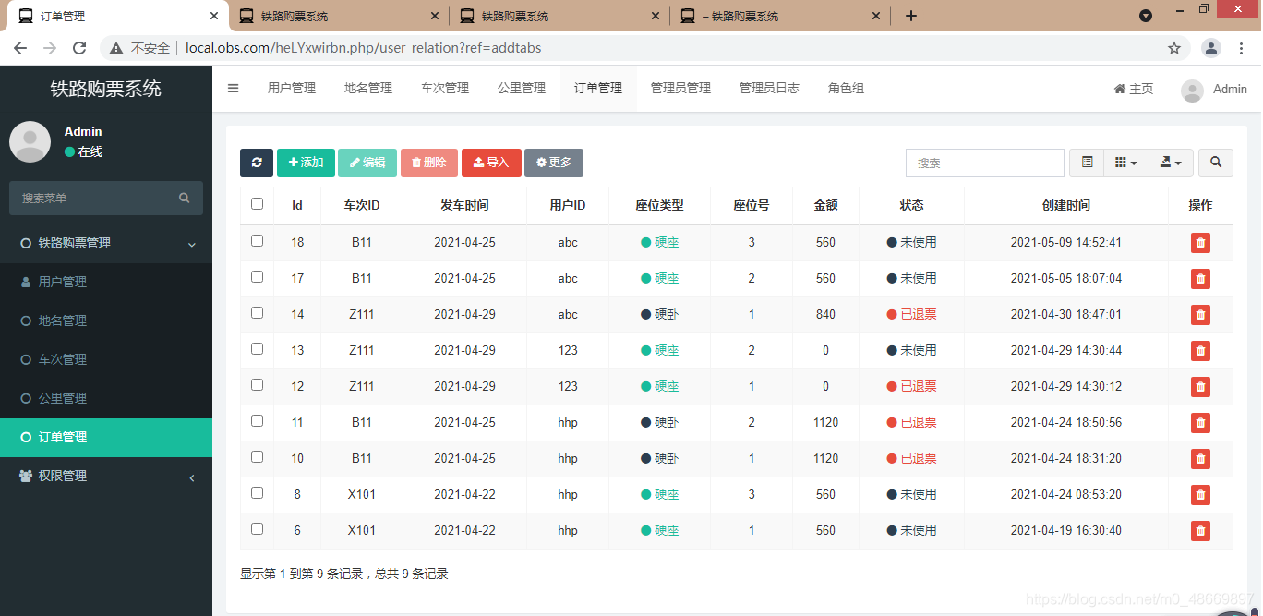Image resolution: width=1263 pixels, height=616 pixels.
Task: Delete order row with Id 8
Action: click(x=1200, y=495)
